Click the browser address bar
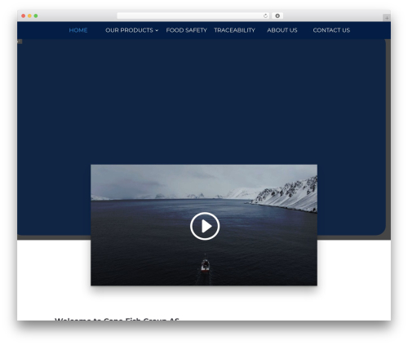 click(x=193, y=15)
